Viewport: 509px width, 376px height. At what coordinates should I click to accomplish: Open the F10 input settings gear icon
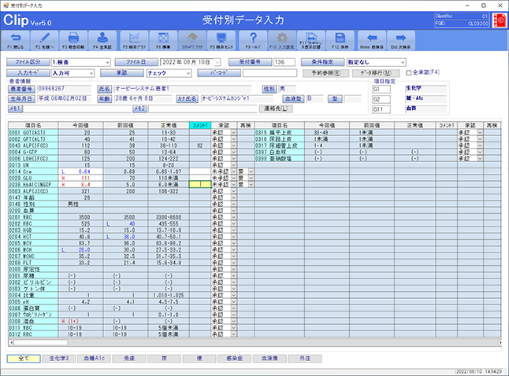click(282, 41)
